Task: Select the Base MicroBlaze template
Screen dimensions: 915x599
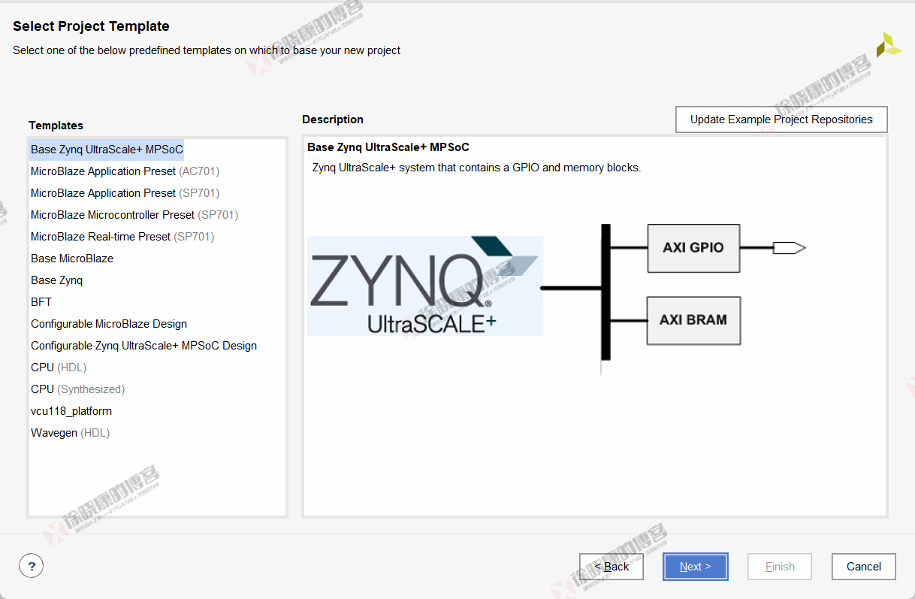Action: 72,259
